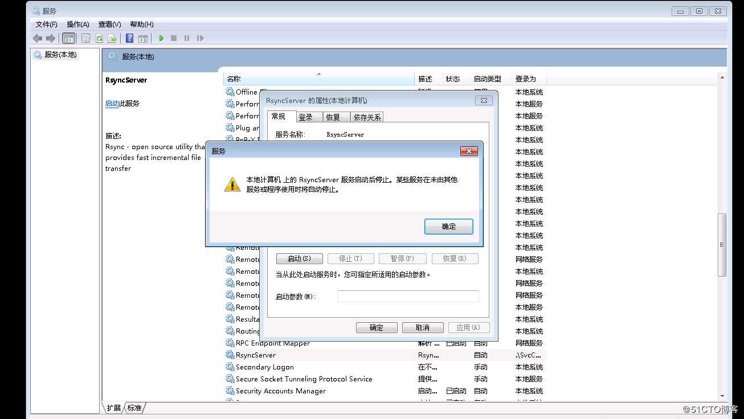This screenshot has height=419, width=744.
Task: Open the 操作(A) menu
Action: pos(78,24)
